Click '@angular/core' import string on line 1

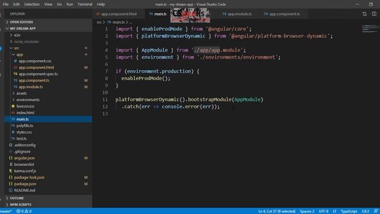pos(227,29)
